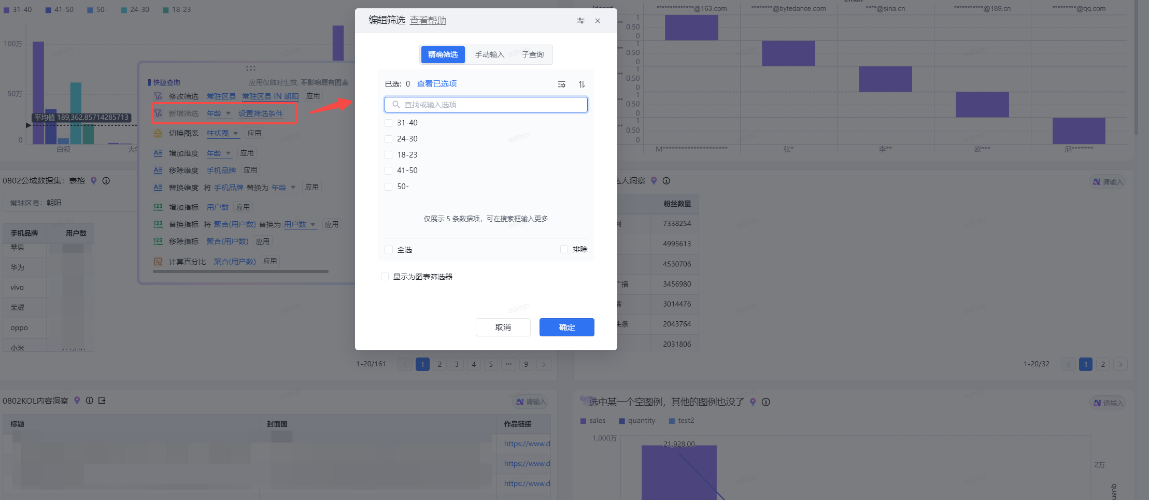Click filter icon of 新增筛选 row
The image size is (1149, 500).
point(158,113)
